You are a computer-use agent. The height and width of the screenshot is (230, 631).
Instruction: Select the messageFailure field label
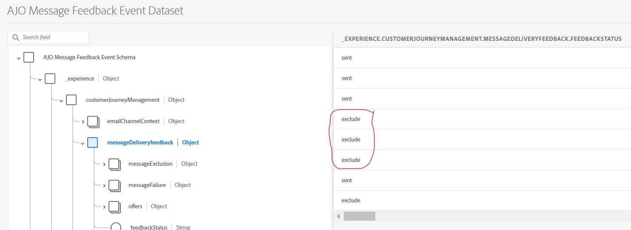click(x=147, y=185)
